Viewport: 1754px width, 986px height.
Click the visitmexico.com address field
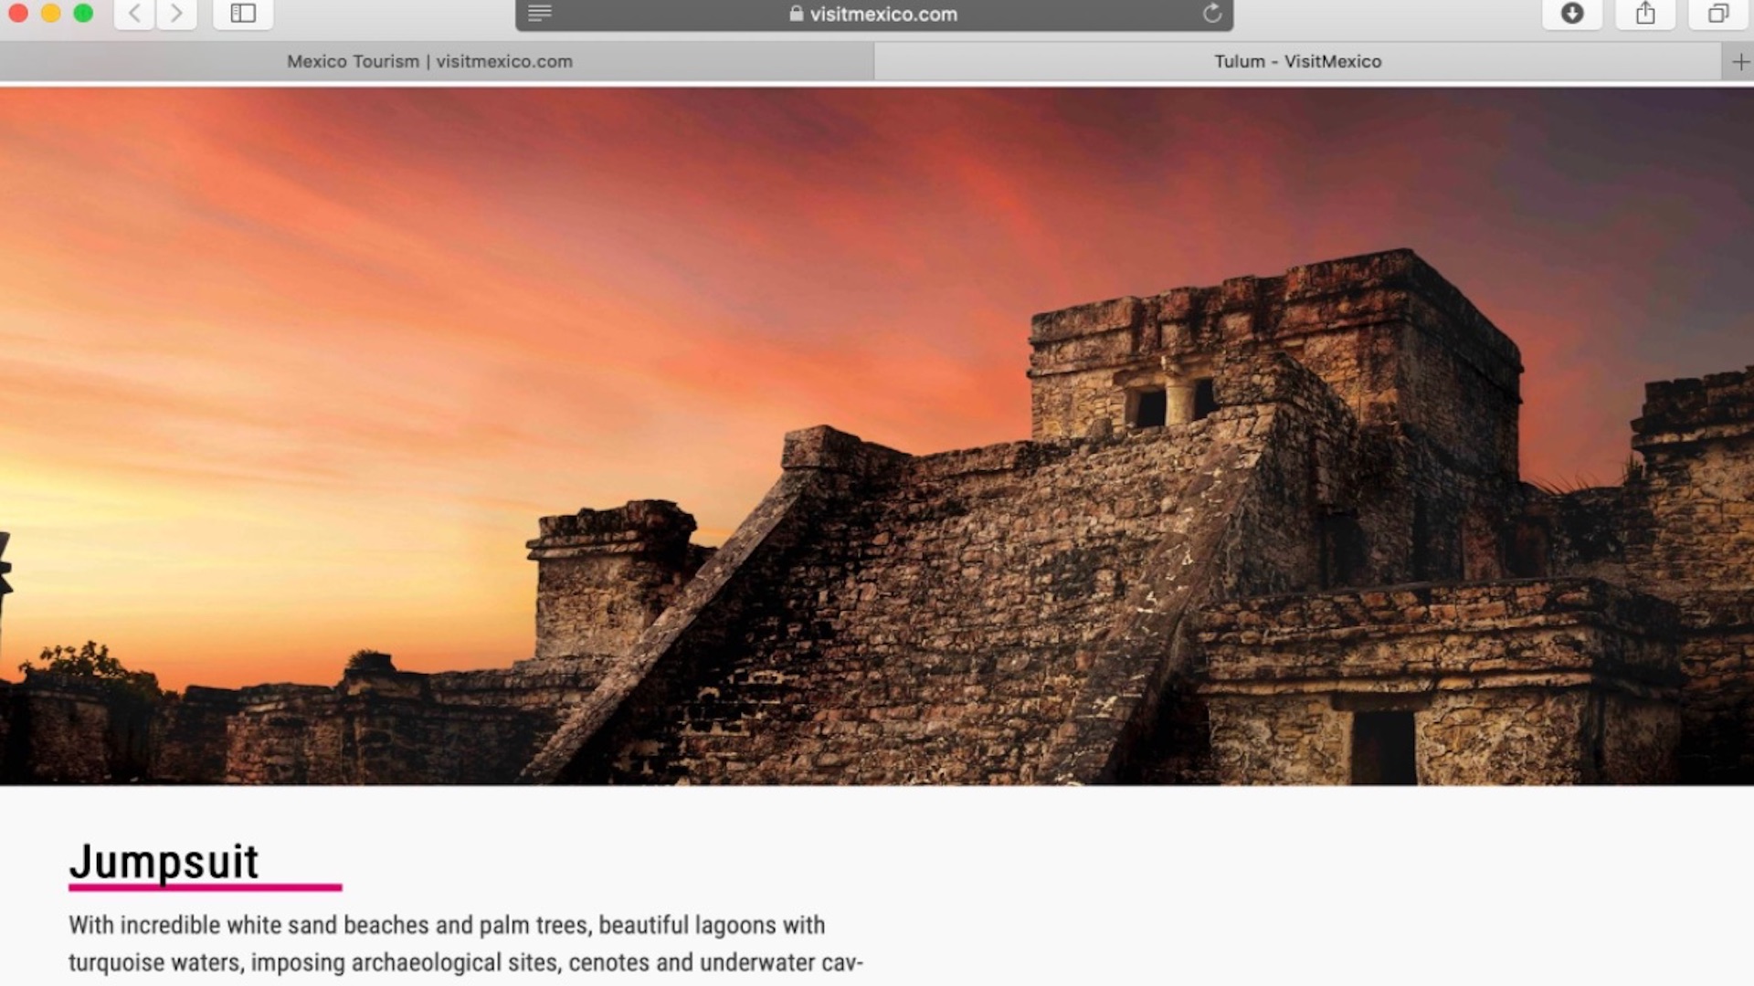[883, 15]
